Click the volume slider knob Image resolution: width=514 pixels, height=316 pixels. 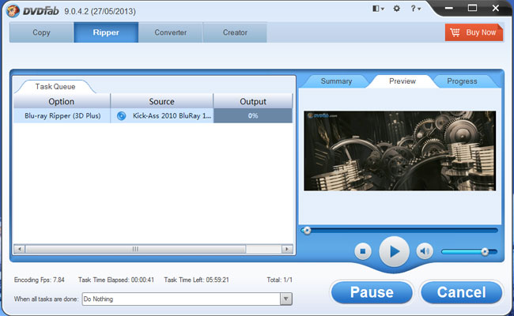tap(485, 251)
